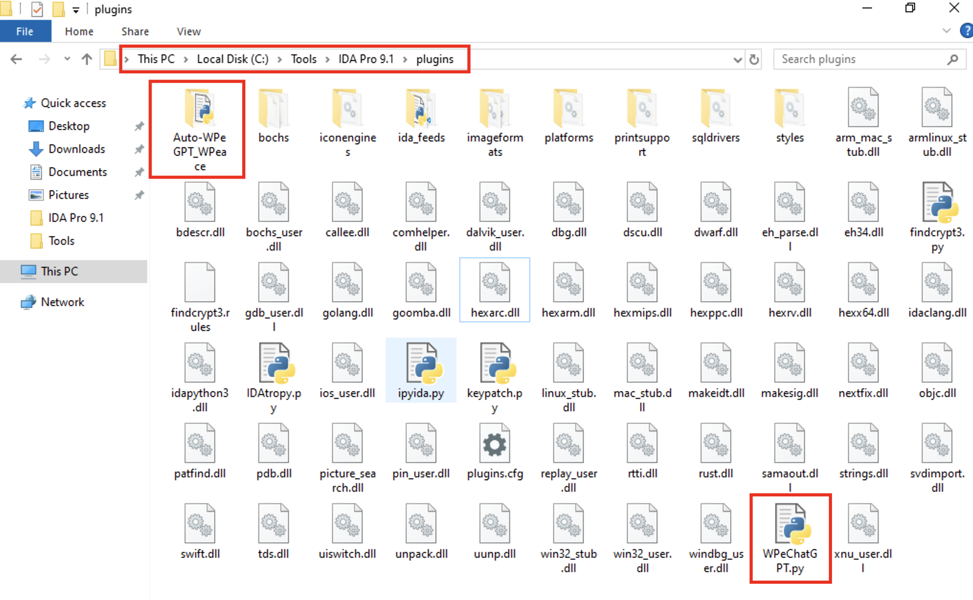Open the styles folder
The height and width of the screenshot is (600, 973).
click(x=790, y=116)
